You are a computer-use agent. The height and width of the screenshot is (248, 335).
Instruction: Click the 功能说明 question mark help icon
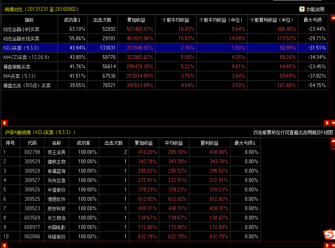[x=302, y=9]
